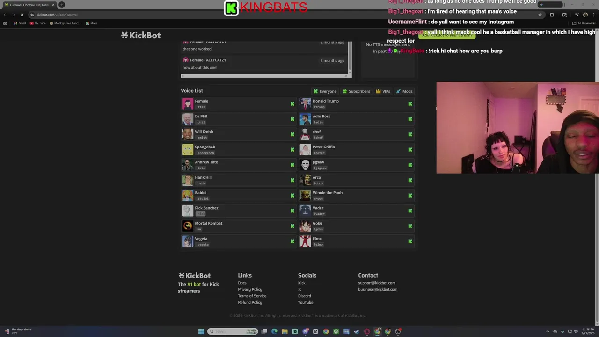Click the green Kick icon beside Vader

pos(410,211)
